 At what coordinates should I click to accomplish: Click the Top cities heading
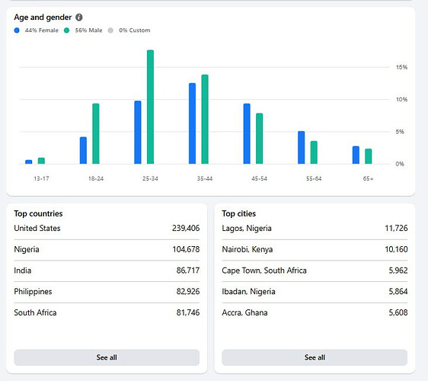[239, 213]
